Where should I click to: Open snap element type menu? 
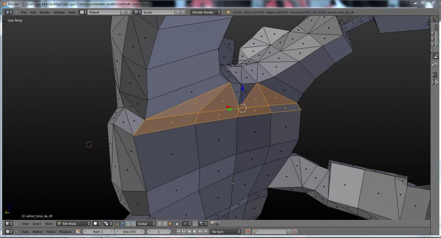203,224
